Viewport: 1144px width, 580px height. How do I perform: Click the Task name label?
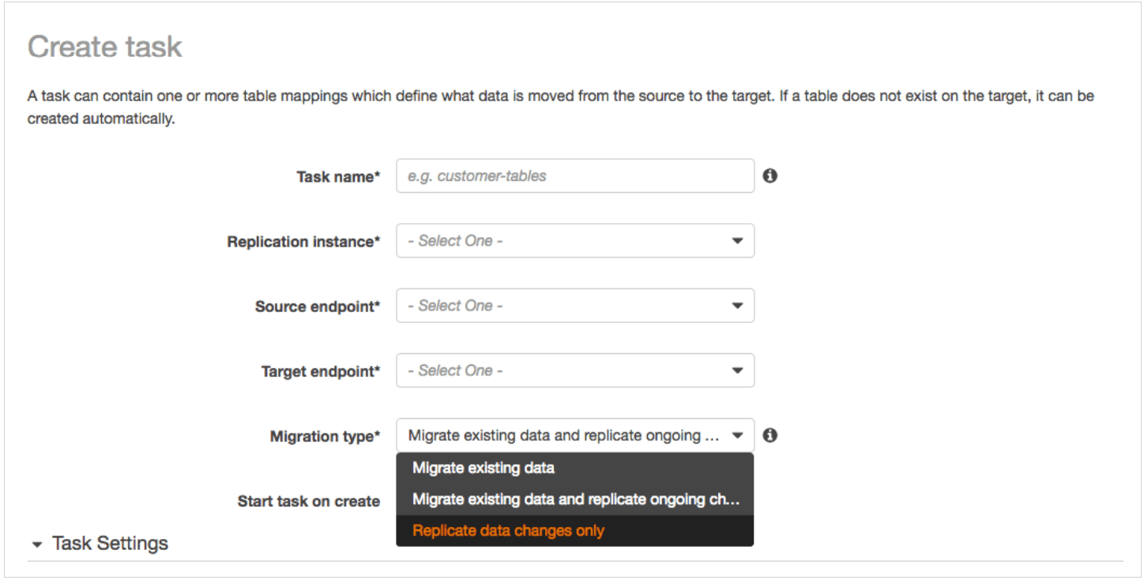[x=339, y=177]
